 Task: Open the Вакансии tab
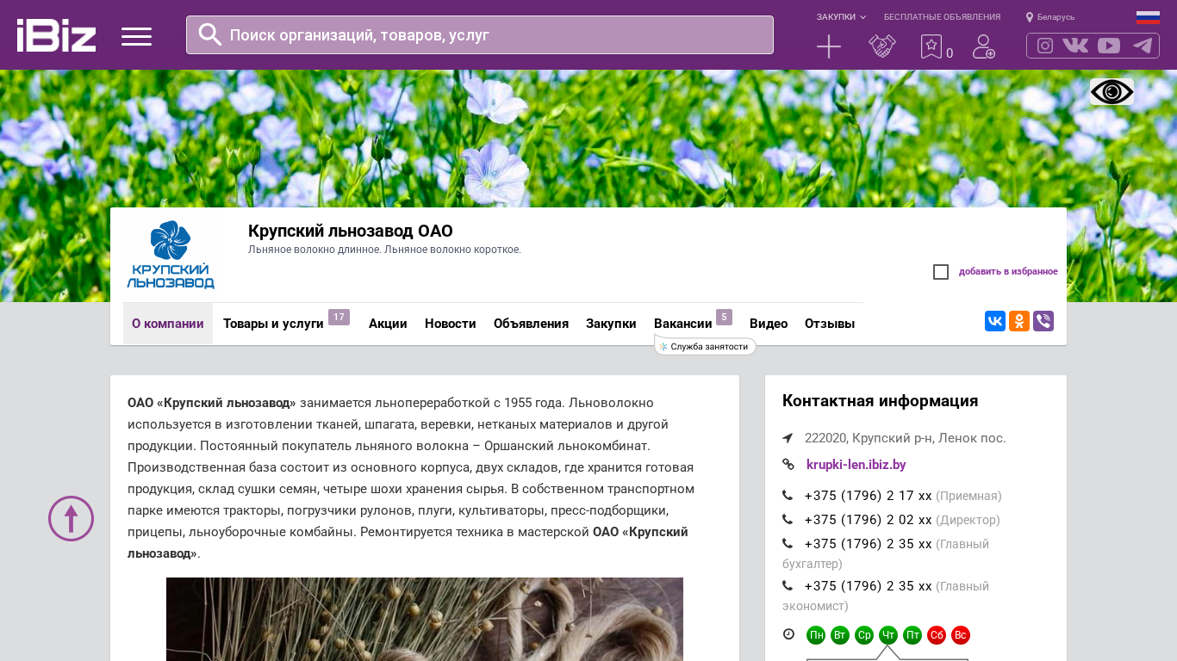tap(682, 324)
